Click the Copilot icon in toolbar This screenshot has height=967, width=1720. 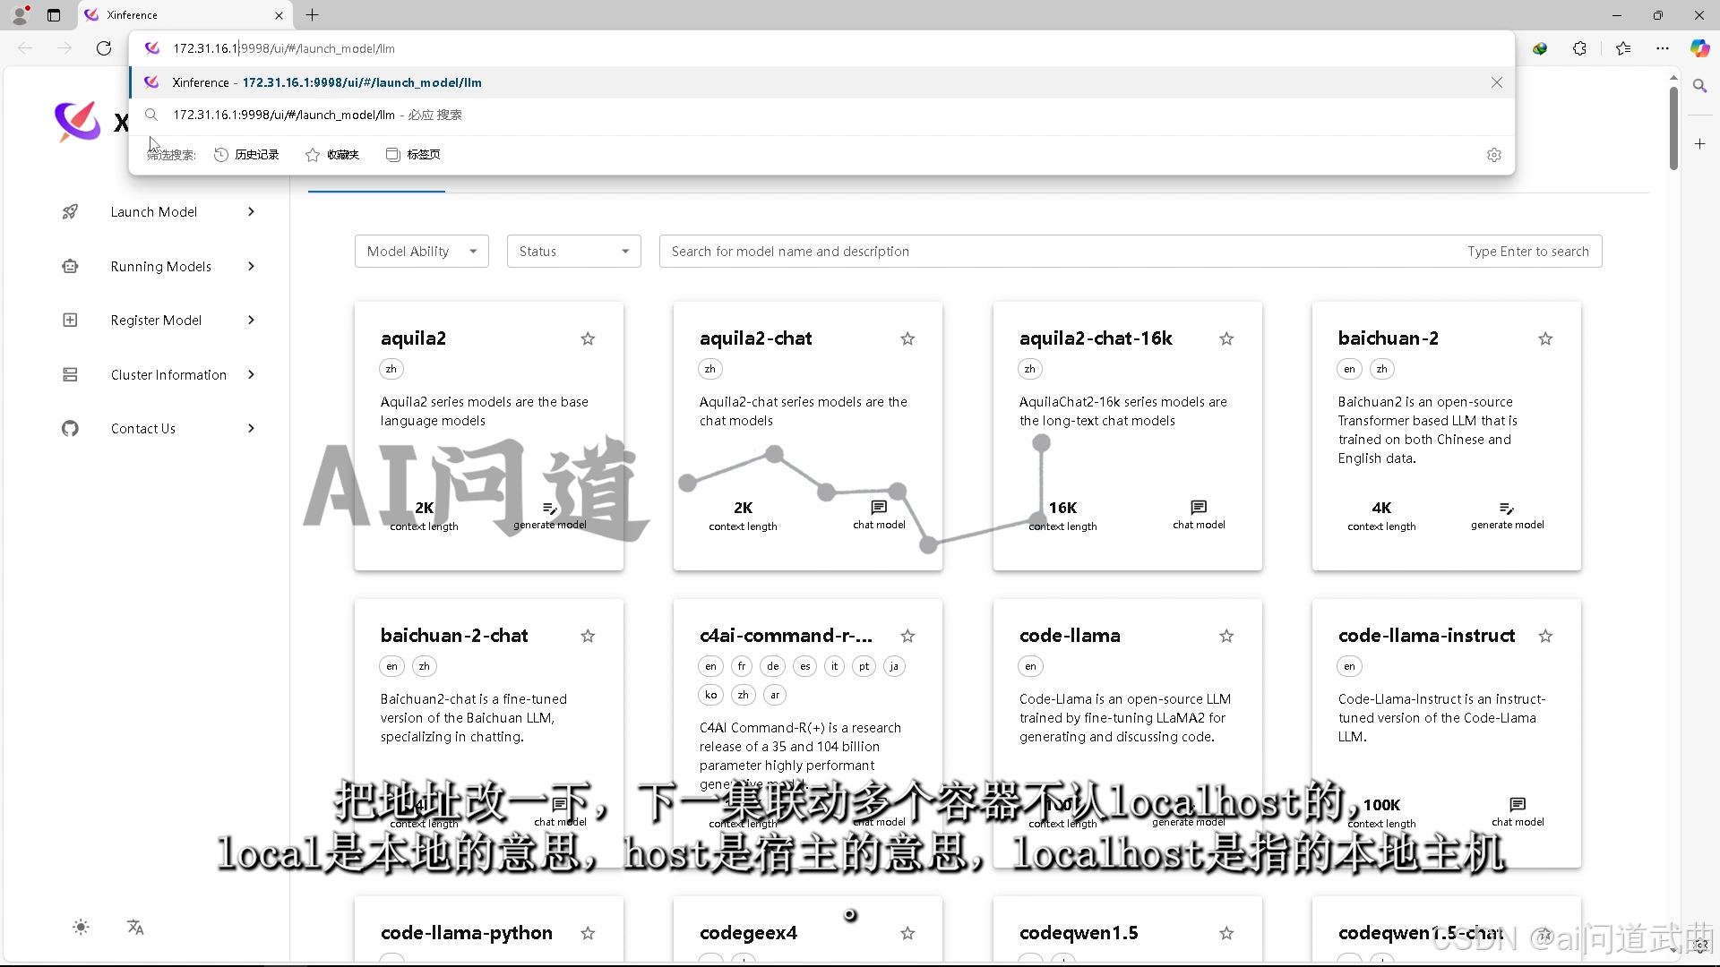[x=1699, y=48]
